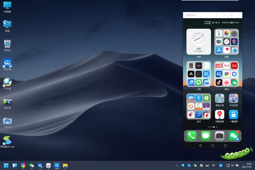Expand the 华为应用 folder on phone
The image size is (255, 170).
(x=233, y=98)
